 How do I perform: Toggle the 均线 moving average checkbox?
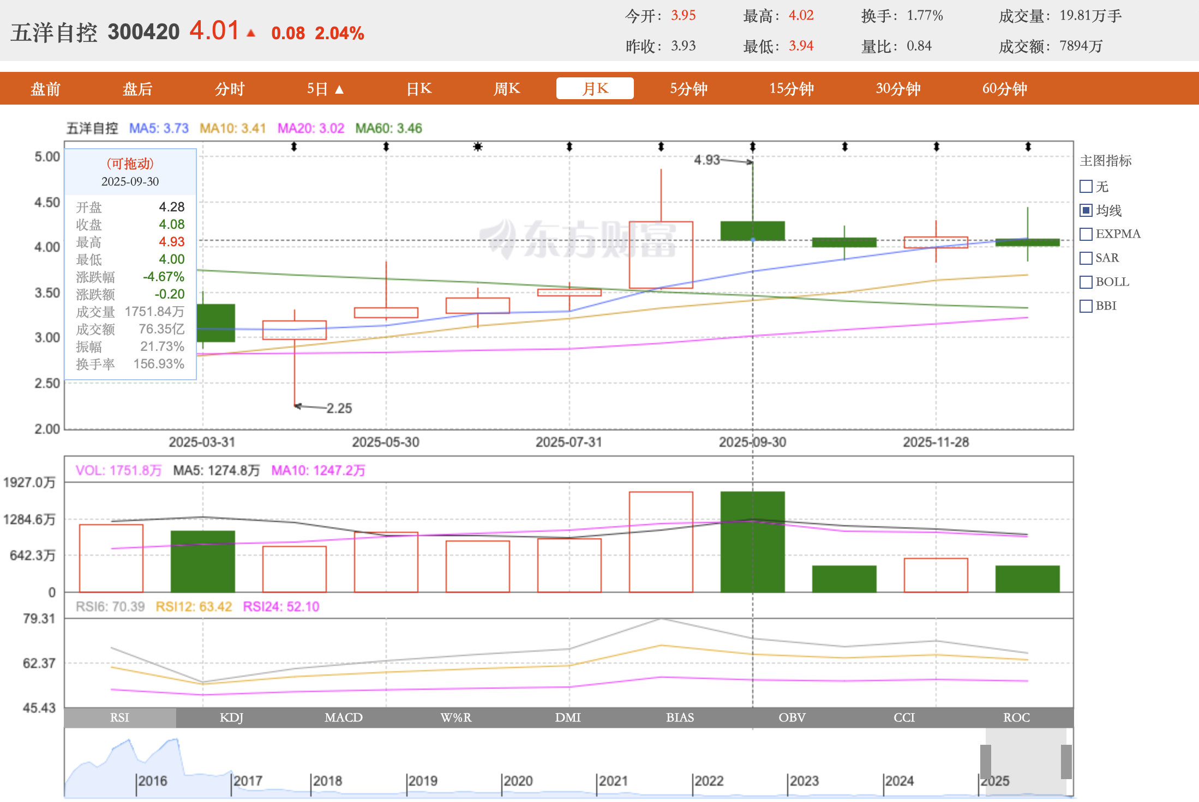click(x=1086, y=210)
